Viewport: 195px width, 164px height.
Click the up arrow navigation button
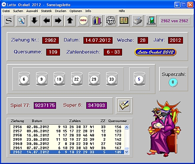tap(70, 21)
